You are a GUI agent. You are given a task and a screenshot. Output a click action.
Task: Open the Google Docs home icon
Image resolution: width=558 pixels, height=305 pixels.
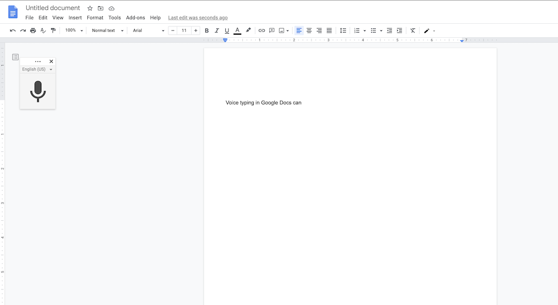tap(13, 12)
